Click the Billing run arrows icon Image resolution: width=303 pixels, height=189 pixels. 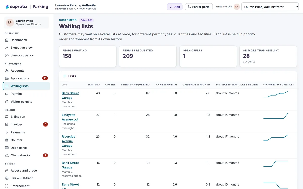7,117
